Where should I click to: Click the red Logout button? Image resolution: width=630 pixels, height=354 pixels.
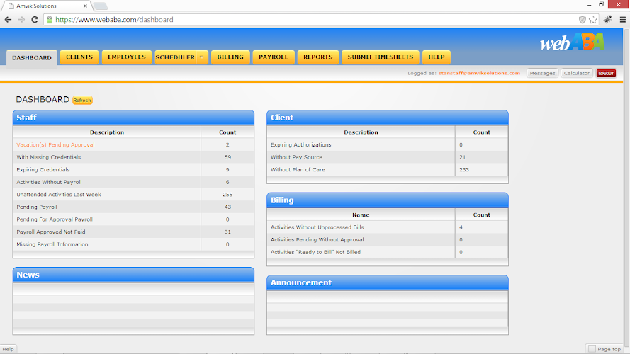(x=606, y=73)
